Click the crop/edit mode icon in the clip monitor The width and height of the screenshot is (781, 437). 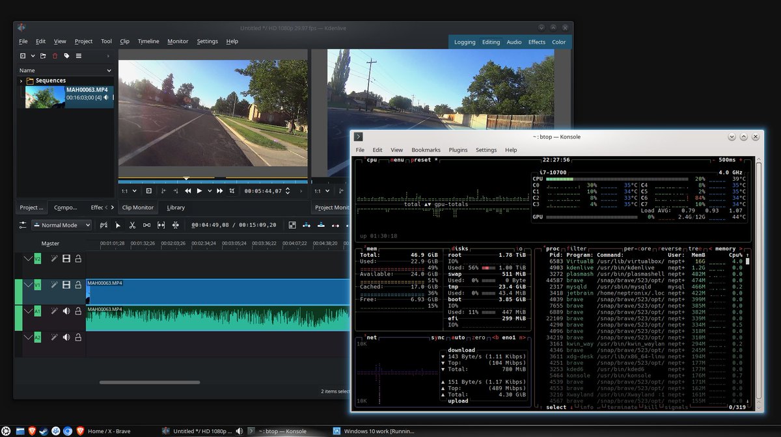click(x=232, y=191)
